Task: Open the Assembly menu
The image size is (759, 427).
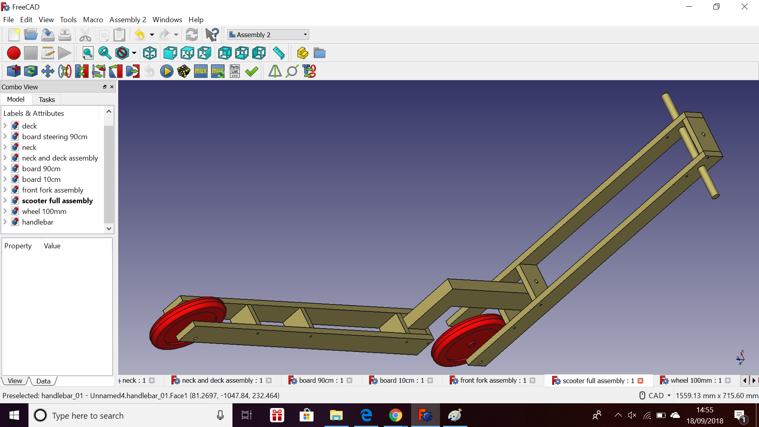Action: (x=128, y=20)
